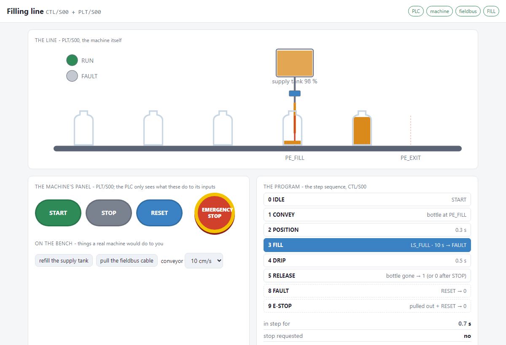Click refill the supply tank

point(64,260)
